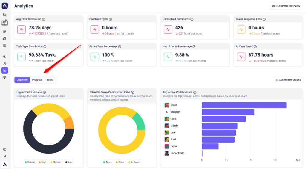Click the 9.38 % value

182,55
